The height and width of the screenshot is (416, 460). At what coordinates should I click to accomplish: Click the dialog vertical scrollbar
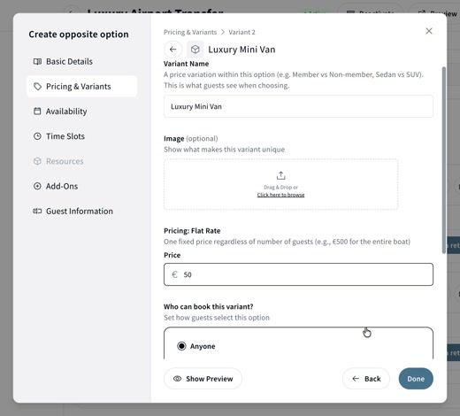444,160
